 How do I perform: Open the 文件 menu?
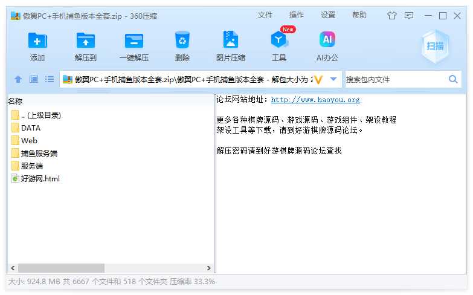point(265,15)
